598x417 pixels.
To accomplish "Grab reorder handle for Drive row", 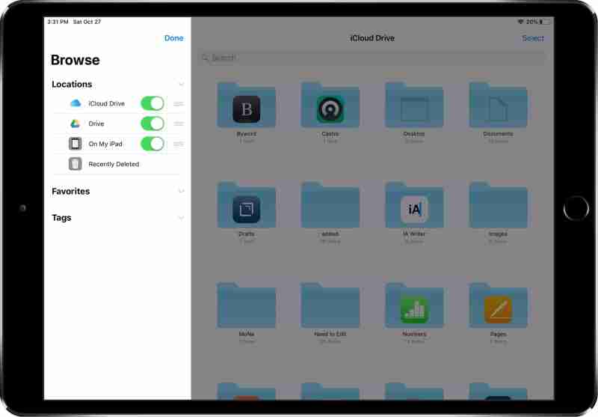I will pos(179,124).
